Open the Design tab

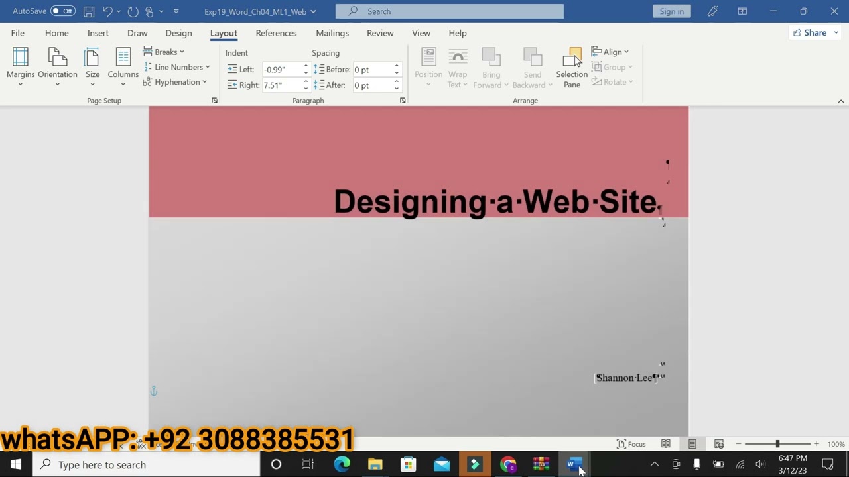[x=178, y=33]
